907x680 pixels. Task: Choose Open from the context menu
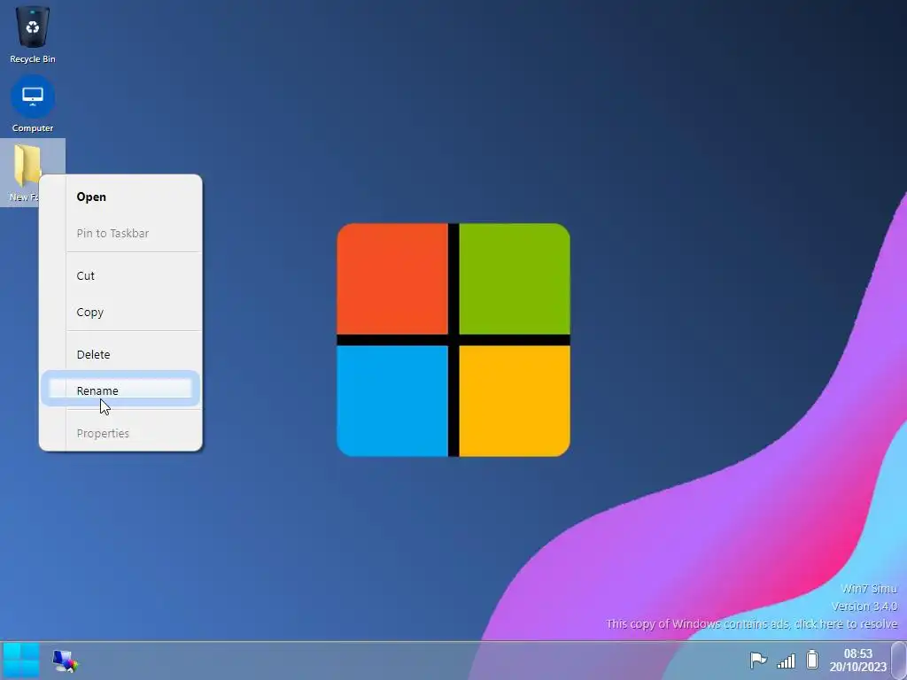pyautogui.click(x=120, y=197)
